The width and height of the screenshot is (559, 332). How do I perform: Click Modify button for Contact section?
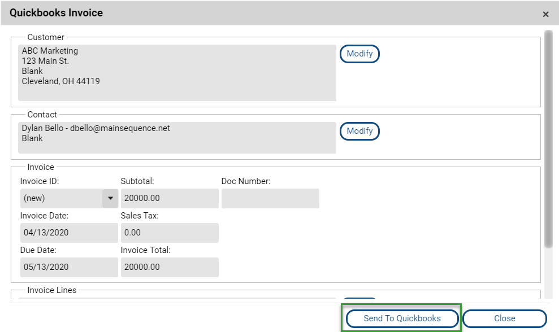point(359,131)
